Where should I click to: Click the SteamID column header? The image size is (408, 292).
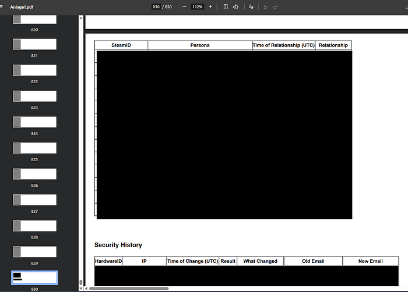(121, 45)
